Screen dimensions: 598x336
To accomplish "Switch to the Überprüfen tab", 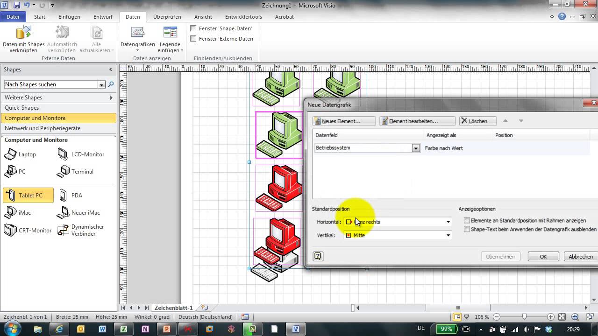I will 167,17.
